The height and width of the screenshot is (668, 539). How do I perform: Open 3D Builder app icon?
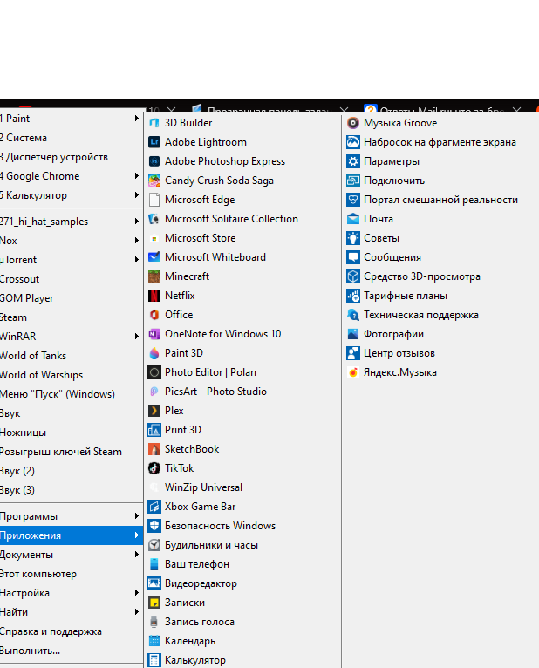click(154, 123)
